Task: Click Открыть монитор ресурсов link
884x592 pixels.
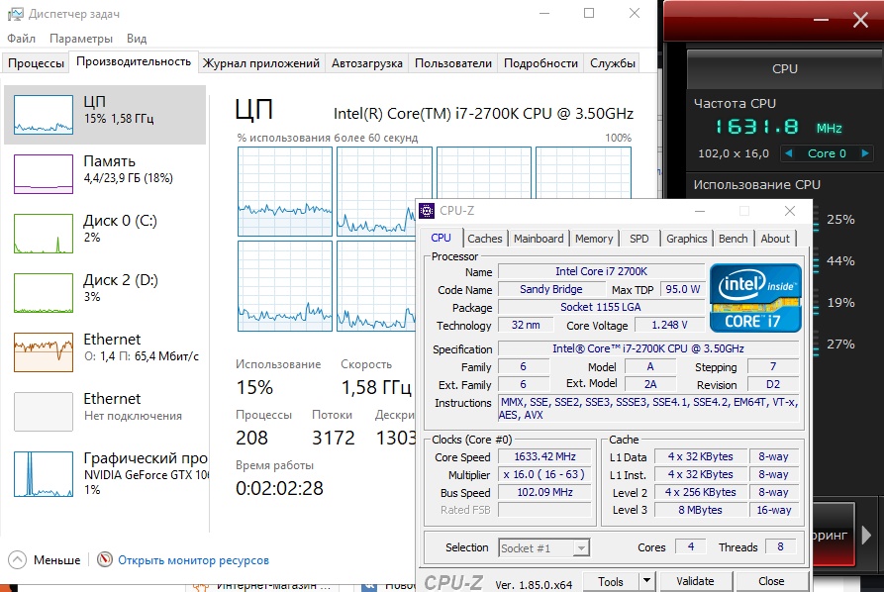Action: coord(193,560)
